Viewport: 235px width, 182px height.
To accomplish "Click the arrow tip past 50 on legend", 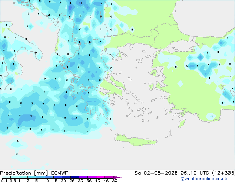I will (118, 178).
